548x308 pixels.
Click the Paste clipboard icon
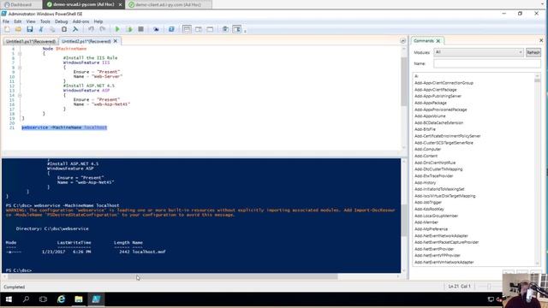click(64, 29)
